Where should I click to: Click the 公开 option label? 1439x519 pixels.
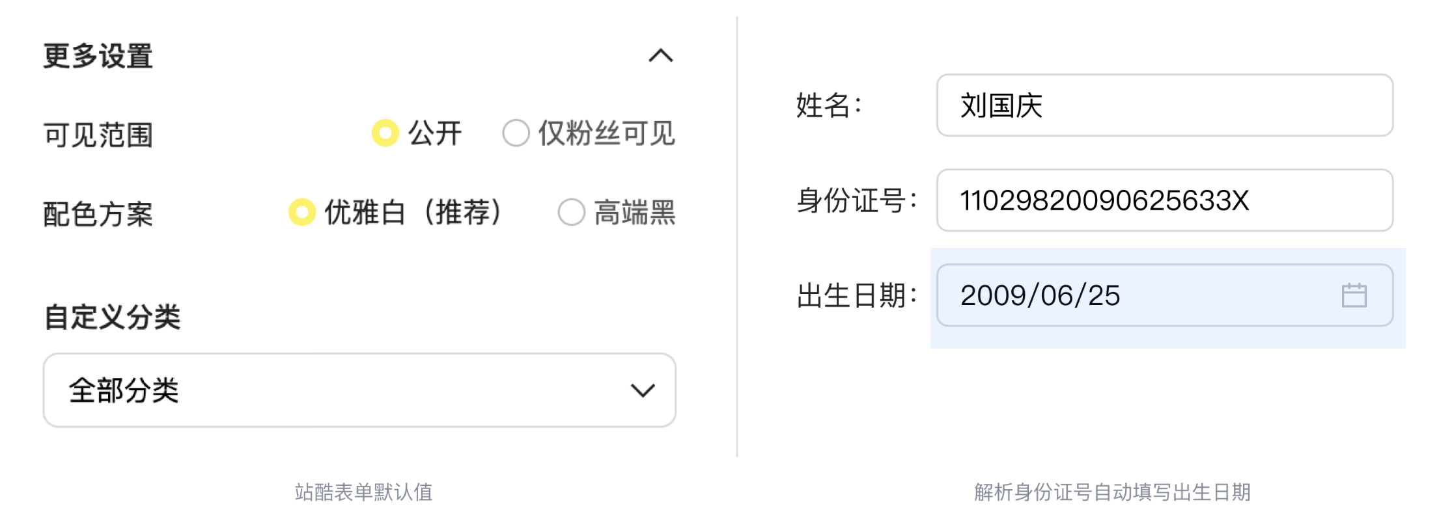pos(435,133)
